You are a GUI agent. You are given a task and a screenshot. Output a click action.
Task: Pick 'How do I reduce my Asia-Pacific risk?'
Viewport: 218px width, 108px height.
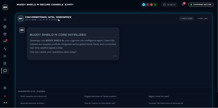pos(114,103)
